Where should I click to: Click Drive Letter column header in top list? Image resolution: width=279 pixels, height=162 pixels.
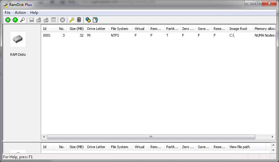[97, 29]
